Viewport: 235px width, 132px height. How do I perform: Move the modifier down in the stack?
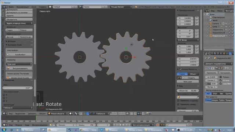point(228,68)
